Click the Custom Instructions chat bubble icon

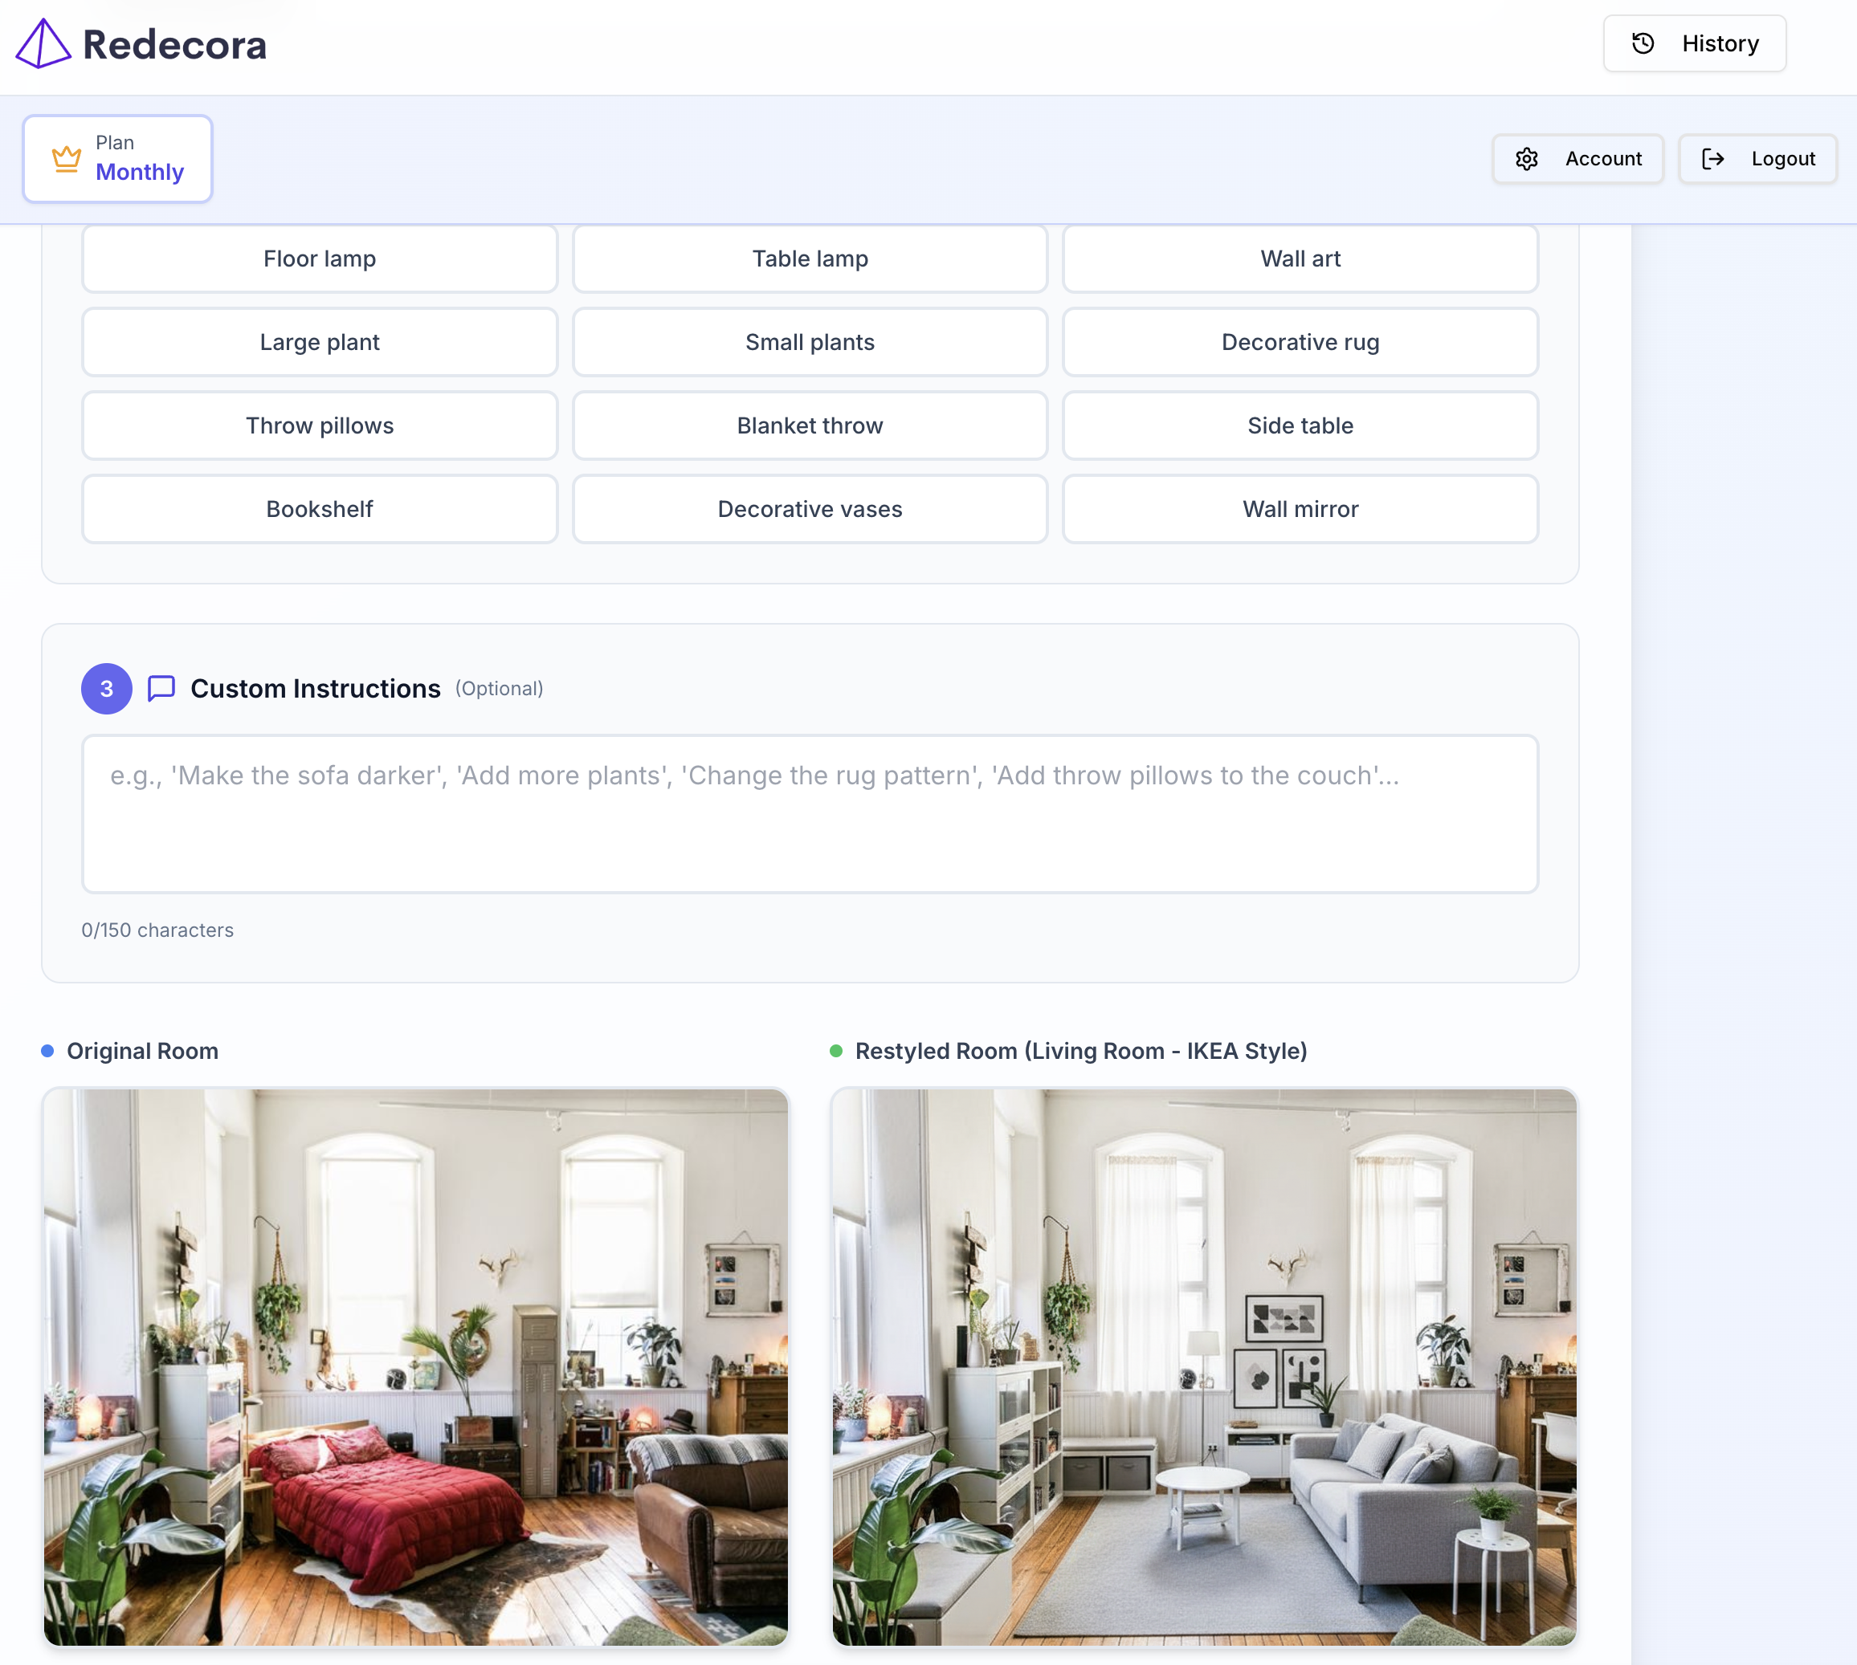click(x=161, y=688)
